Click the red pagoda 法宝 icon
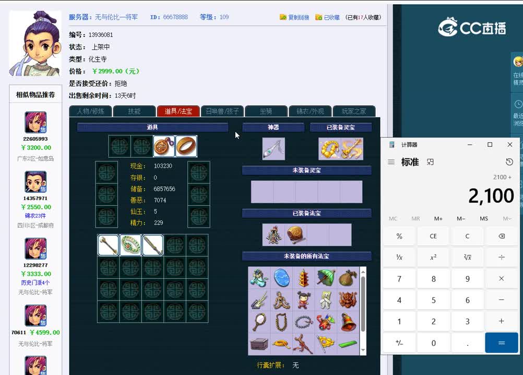 coord(304,278)
